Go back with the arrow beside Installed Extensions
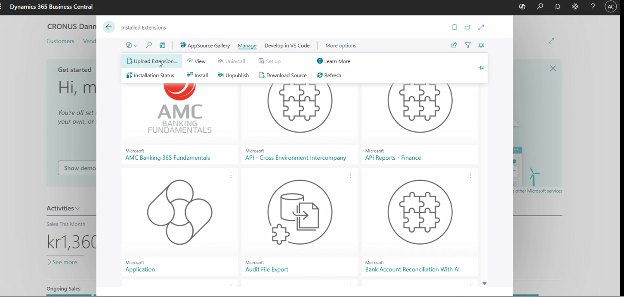 pos(109,27)
